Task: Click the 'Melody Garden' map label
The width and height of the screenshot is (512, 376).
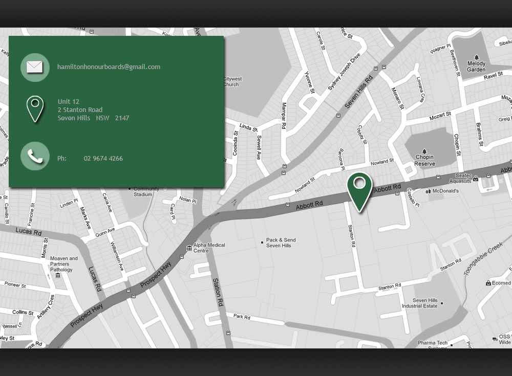Action: (476, 67)
